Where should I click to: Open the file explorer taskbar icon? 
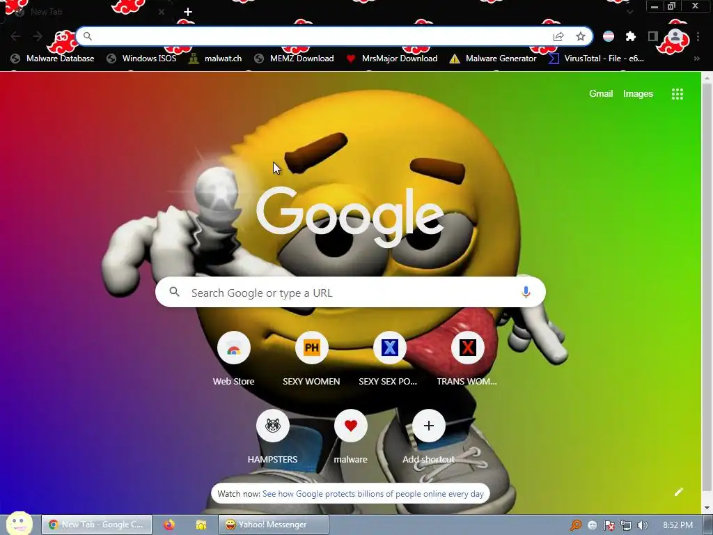[201, 525]
